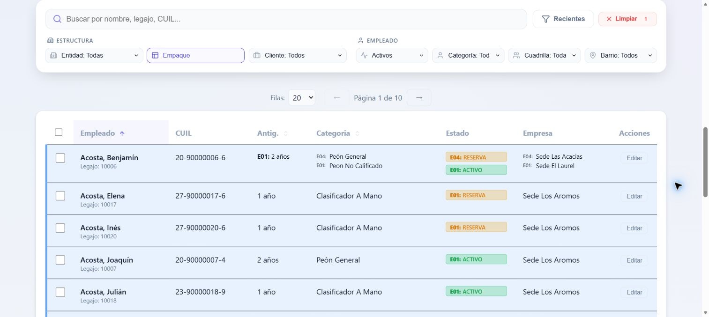
Task: Select the Empaque filter field
Action: click(x=195, y=55)
